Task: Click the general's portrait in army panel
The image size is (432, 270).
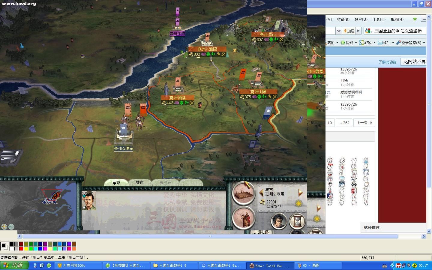Action: click(89, 200)
